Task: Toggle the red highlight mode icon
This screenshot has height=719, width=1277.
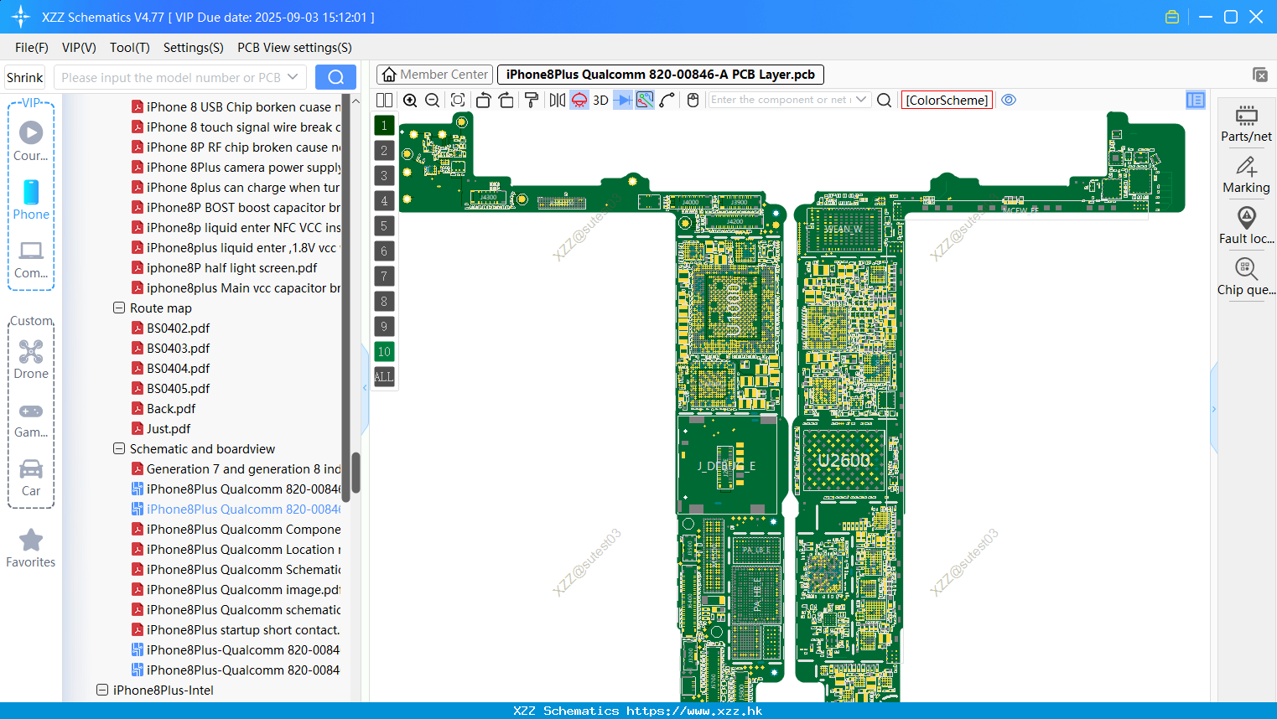Action: [x=579, y=101]
